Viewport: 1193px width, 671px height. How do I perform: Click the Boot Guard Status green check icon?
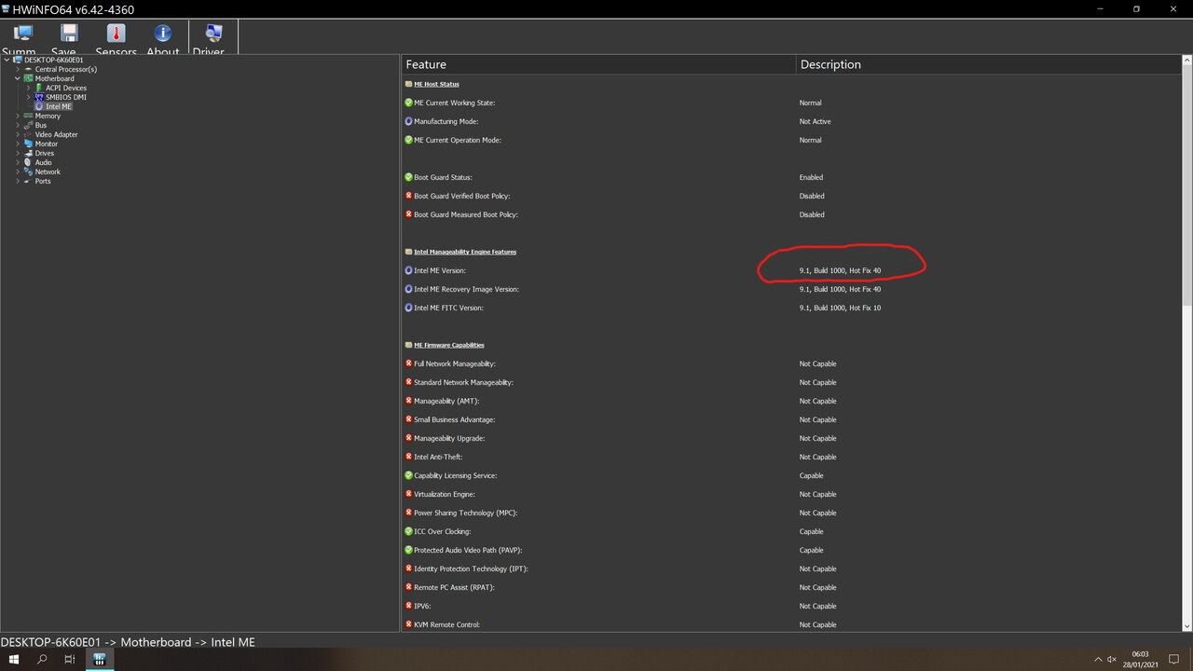click(x=408, y=177)
